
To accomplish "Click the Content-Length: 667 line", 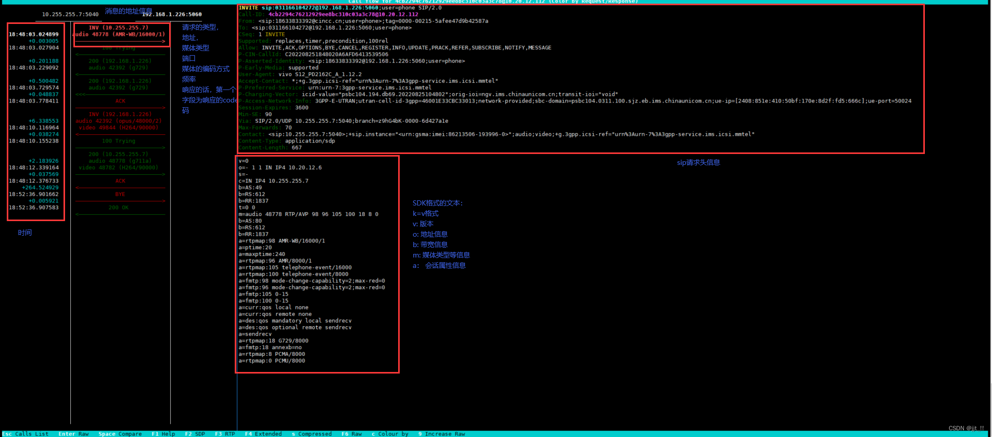I will coord(270,148).
